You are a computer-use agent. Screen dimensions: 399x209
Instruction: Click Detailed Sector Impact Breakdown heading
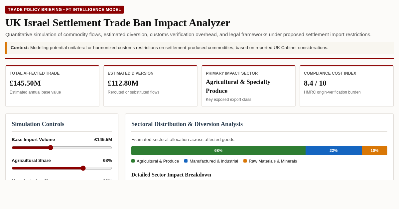coord(171,175)
